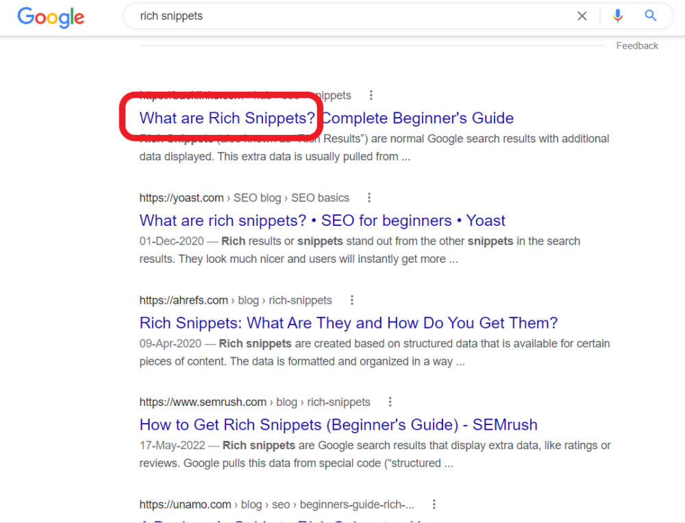Open "What are Rich Snippets? Complete Beginner's Guide"
Image resolution: width=685 pixels, height=523 pixels.
325,118
